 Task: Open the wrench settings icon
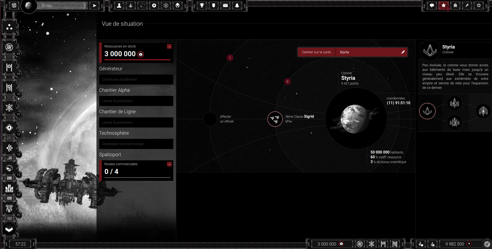tap(467, 6)
